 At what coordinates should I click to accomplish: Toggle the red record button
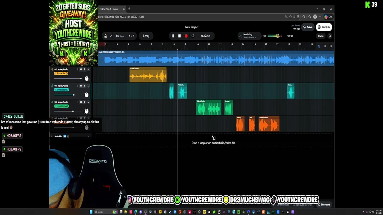186,36
